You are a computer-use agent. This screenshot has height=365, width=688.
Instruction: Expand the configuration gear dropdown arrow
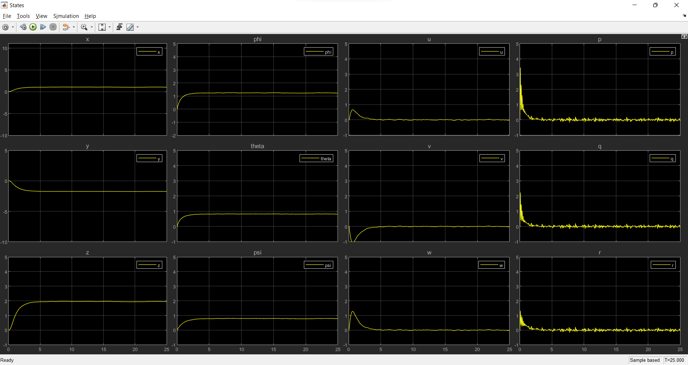13,27
